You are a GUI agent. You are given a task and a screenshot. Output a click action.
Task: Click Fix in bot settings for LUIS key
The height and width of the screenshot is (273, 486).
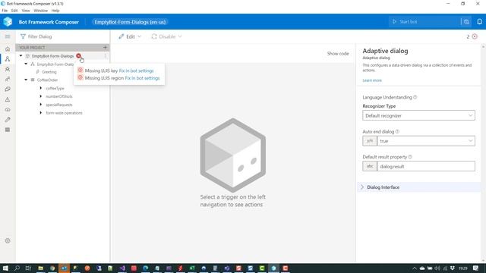[136, 71]
